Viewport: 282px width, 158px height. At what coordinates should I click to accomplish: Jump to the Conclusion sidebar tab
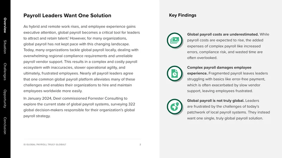(x=5, y=126)
